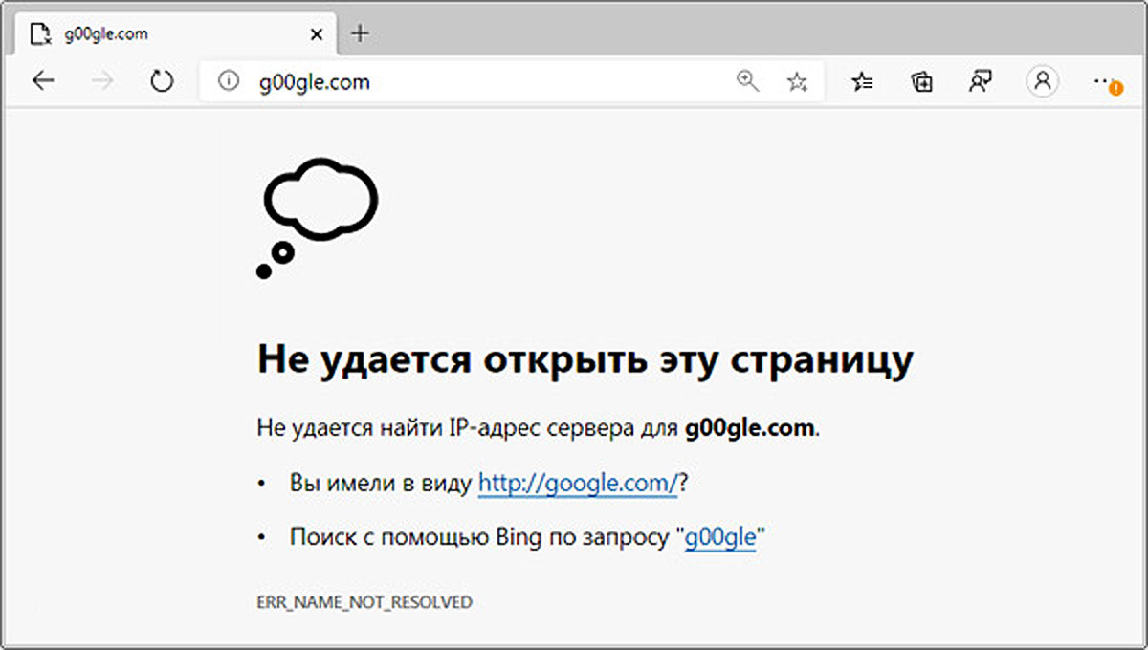Screen dimensions: 1148x650
Task: Click the thought cloud error illustration
Action: coord(317,219)
